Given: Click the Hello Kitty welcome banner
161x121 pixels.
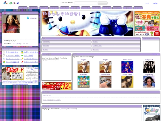Looking at the screenshot, I should coord(87,23).
